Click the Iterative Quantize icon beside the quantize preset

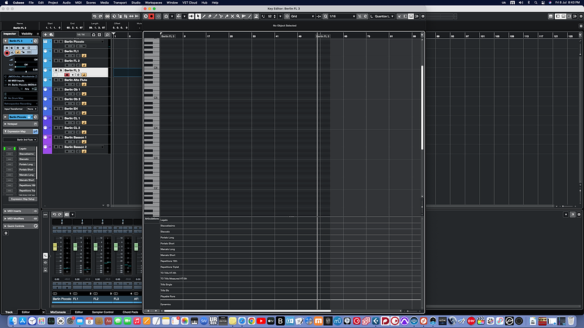point(360,16)
